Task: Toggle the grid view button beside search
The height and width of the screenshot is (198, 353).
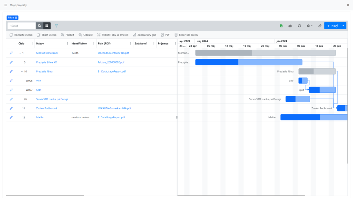Action: click(x=47, y=26)
